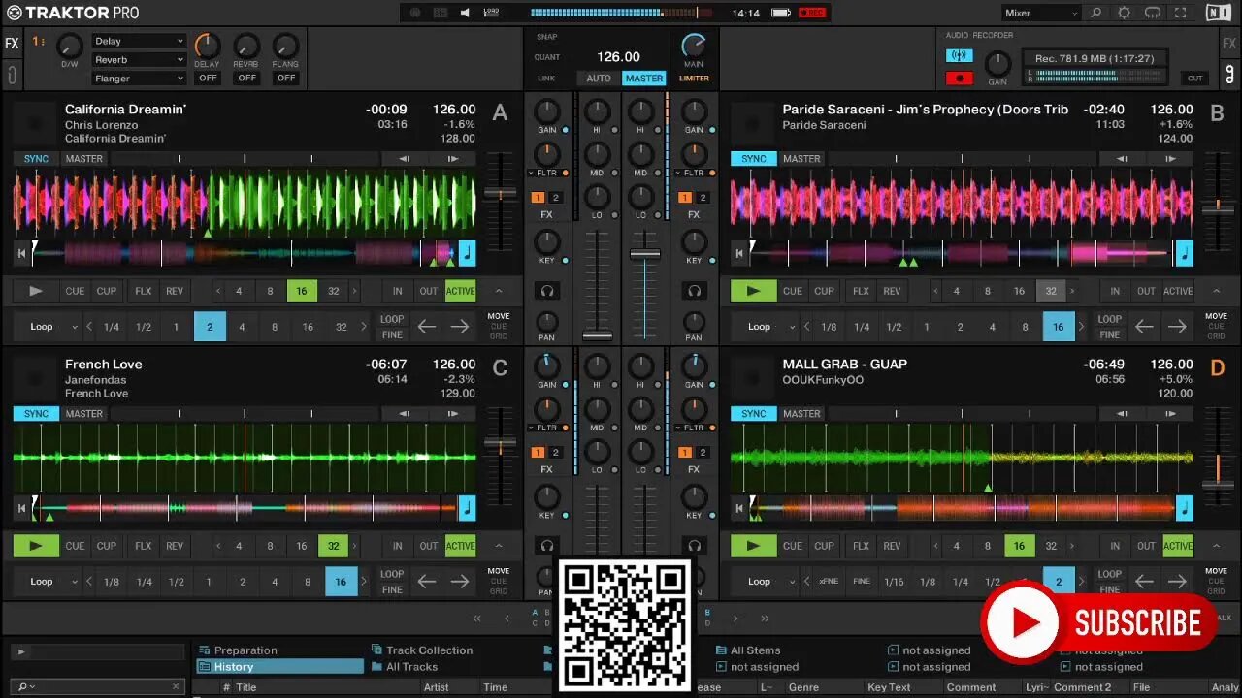Screen dimensions: 1242x698
Task: Open the Reverb effect selector dropdown
Action: click(x=139, y=60)
